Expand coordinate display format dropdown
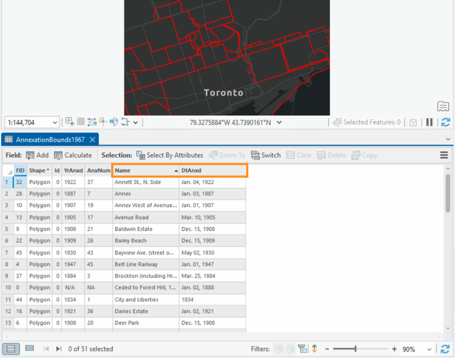 point(279,122)
